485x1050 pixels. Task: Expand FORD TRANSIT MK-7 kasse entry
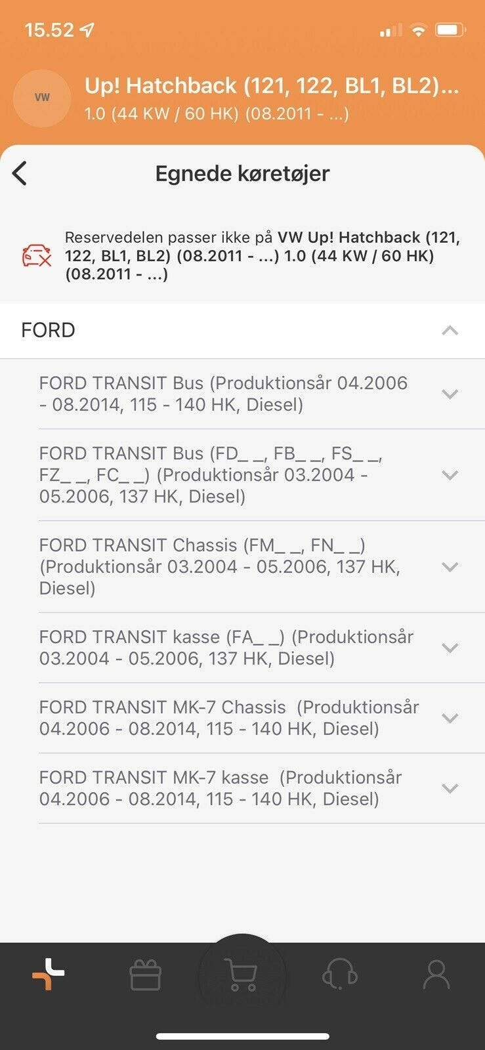tap(450, 788)
